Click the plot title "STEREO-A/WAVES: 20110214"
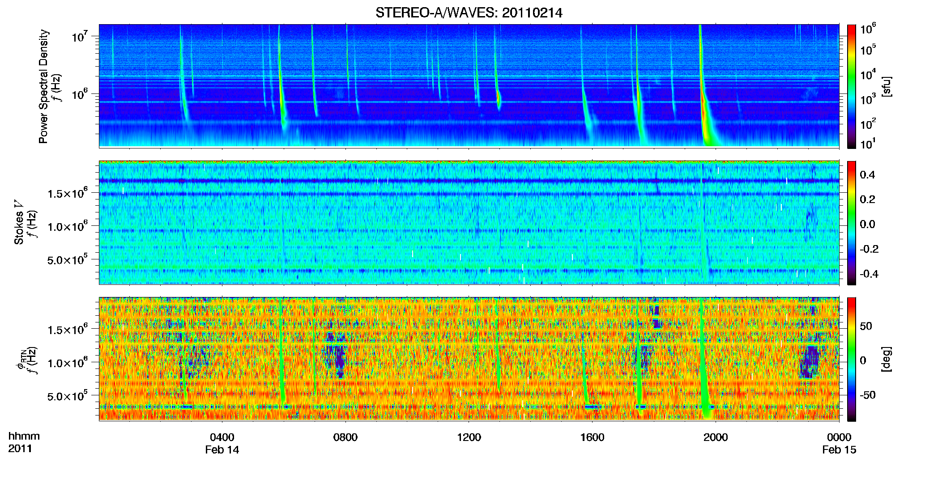The height and width of the screenshot is (483, 938). (x=469, y=13)
